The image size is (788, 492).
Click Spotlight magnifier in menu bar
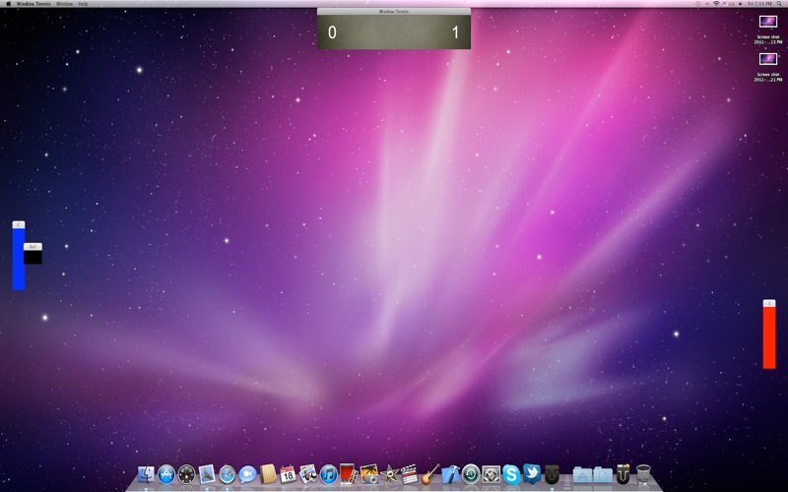[779, 4]
